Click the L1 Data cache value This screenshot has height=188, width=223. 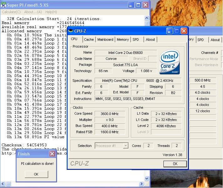pos(166,114)
